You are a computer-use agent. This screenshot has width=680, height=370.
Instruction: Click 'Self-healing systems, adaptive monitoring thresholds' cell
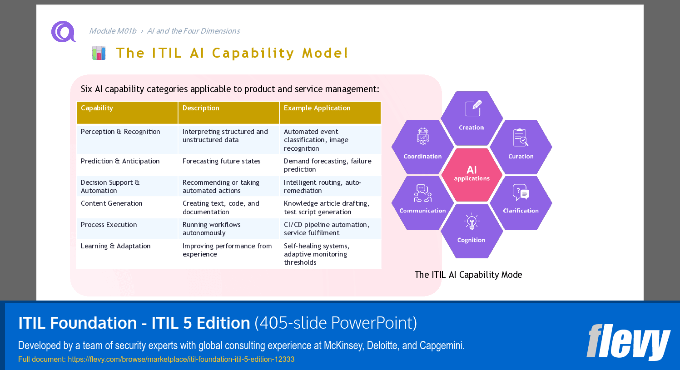[330, 254]
